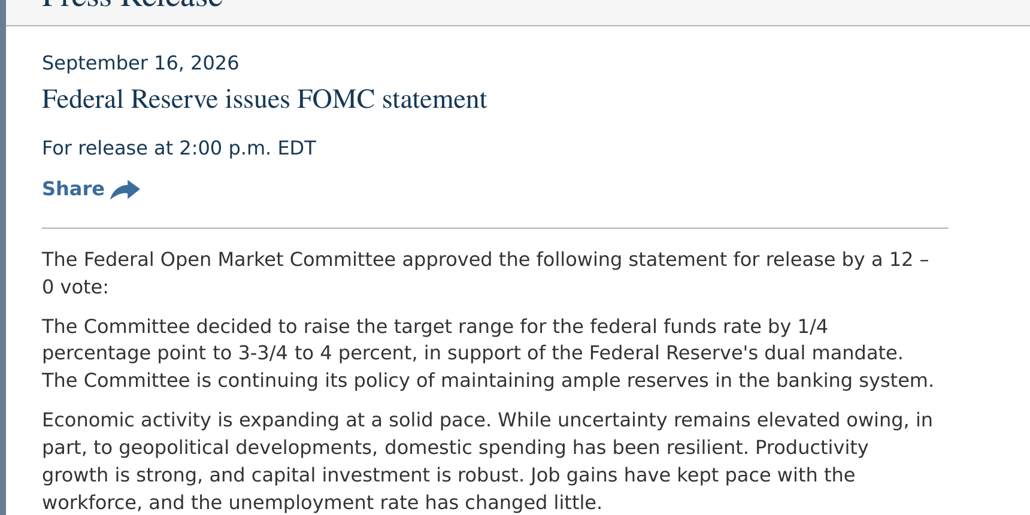The height and width of the screenshot is (515, 1030).
Task: Select the September 16, 2026 date text
Action: (x=140, y=63)
